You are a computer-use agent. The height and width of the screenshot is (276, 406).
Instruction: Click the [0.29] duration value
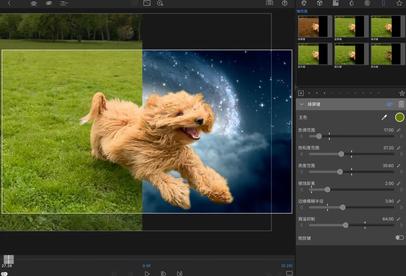[x=287, y=266]
